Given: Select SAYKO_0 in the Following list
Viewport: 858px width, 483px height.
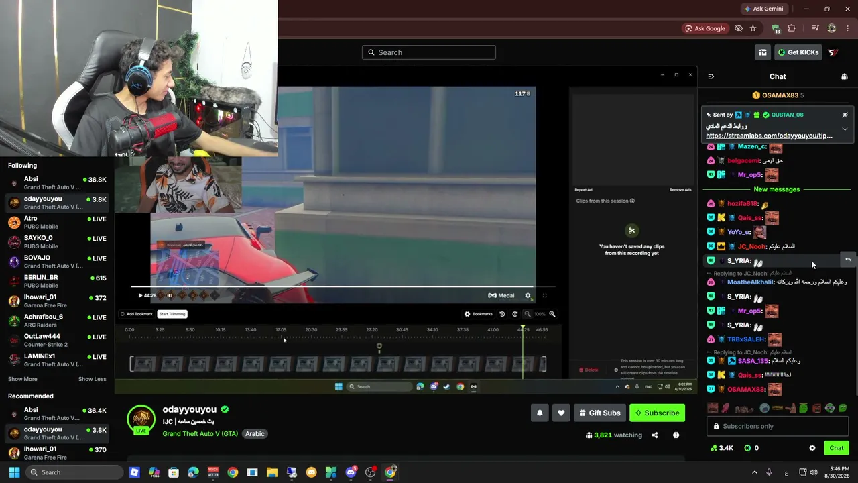Looking at the screenshot, I should click(x=58, y=241).
